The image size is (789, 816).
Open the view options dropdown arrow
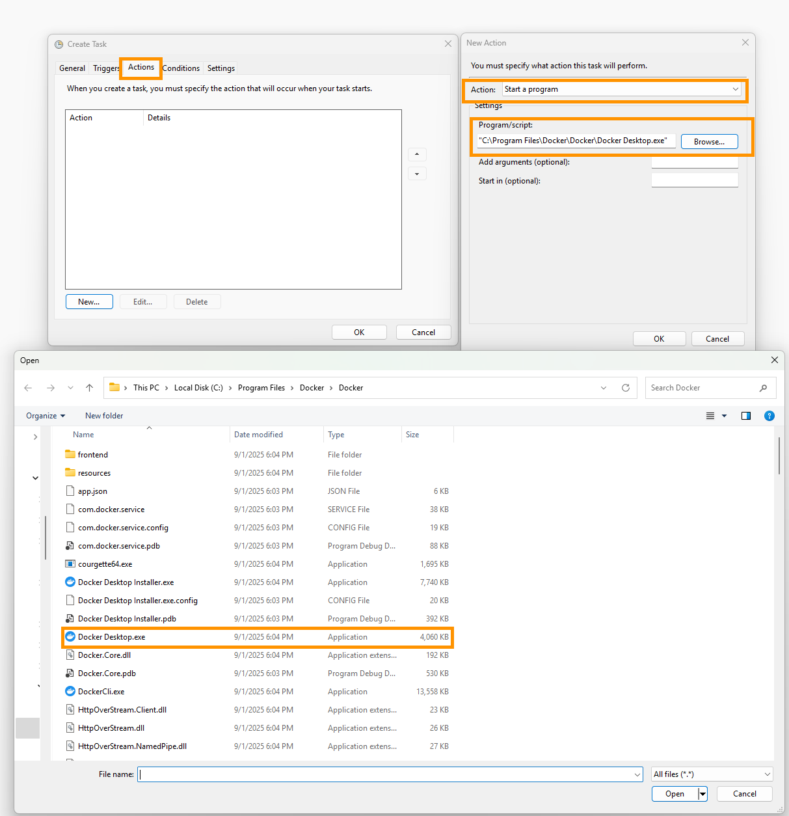(x=724, y=416)
